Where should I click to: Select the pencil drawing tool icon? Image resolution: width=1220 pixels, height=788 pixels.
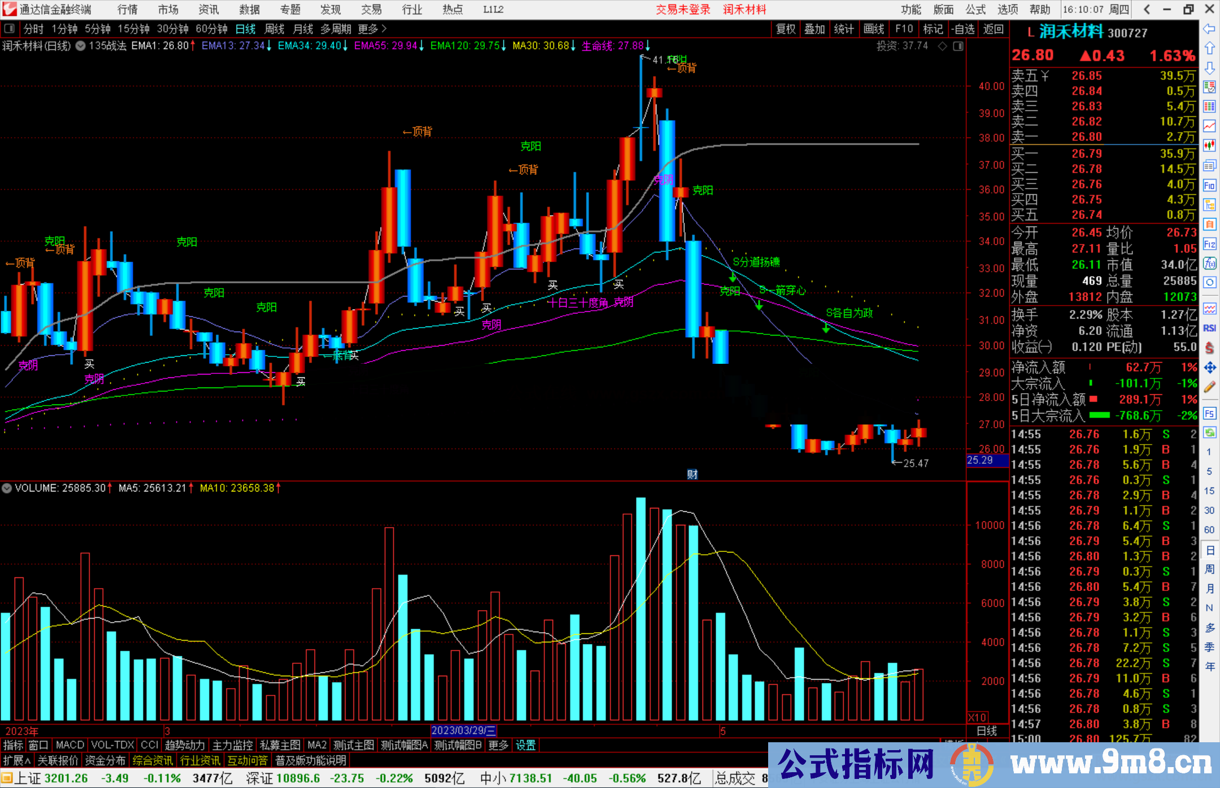point(1209,387)
